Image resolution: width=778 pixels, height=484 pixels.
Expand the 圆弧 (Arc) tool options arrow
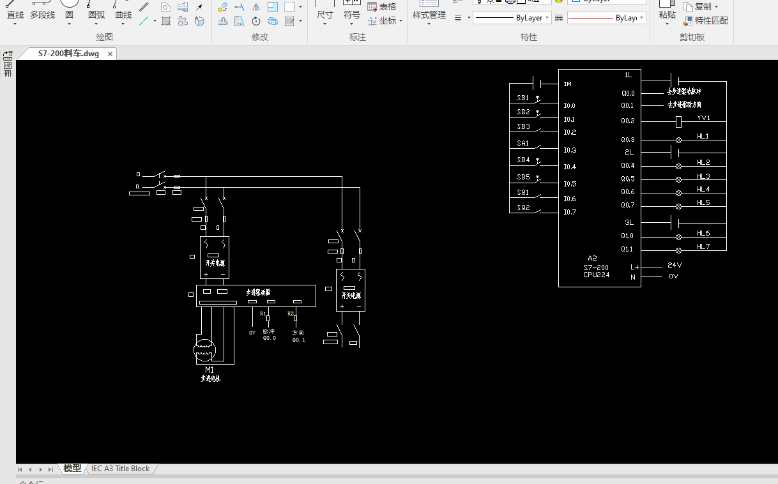tap(96, 24)
